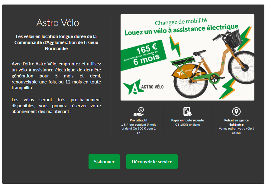Click the CB 100% en ligne text
Viewport: 268px width, 185px height.
[x=188, y=125]
